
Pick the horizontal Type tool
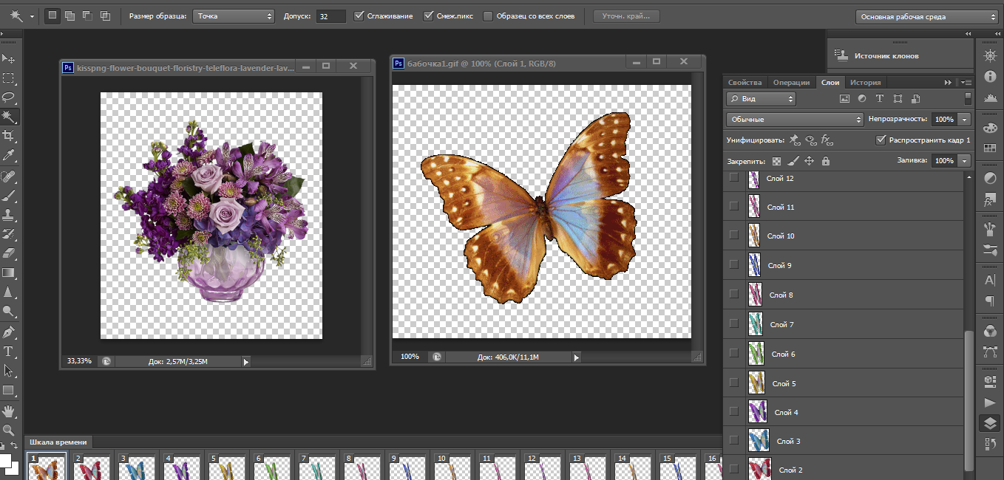[9, 351]
